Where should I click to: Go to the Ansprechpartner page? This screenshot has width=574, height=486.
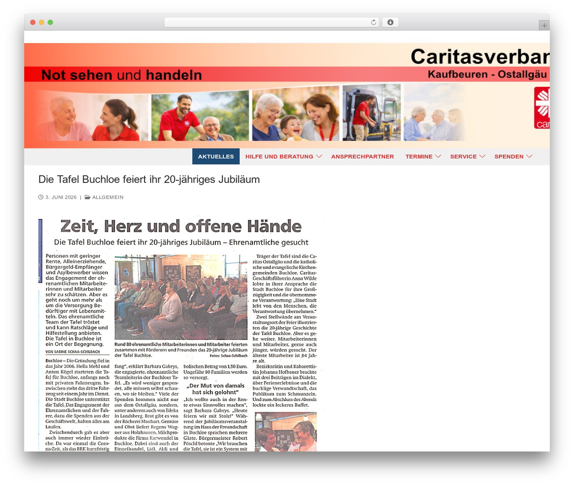tap(362, 156)
